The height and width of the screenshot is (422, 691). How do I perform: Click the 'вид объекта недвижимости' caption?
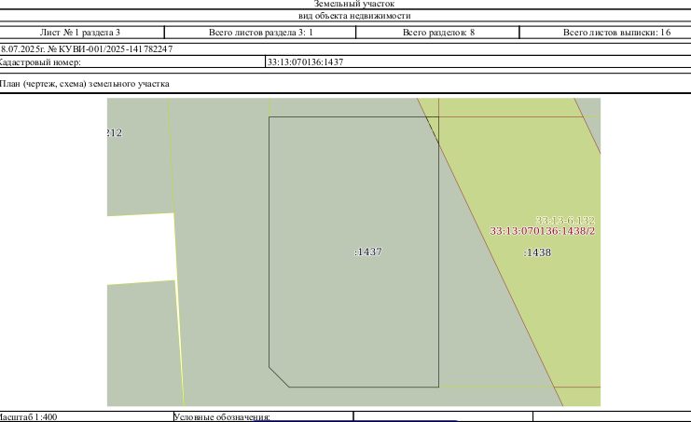point(354,16)
